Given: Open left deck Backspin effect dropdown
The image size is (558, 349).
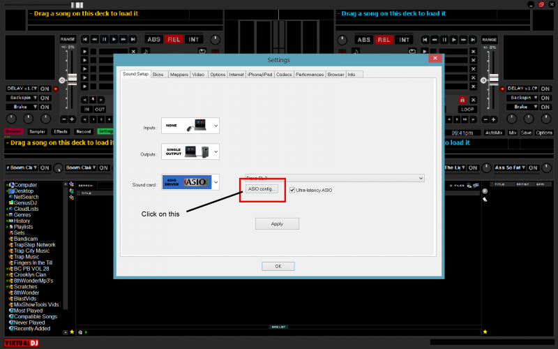Looking at the screenshot, I should point(22,98).
